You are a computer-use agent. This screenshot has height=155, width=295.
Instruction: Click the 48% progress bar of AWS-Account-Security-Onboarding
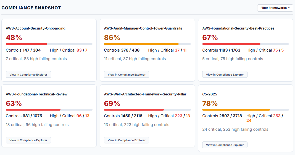click(x=49, y=44)
